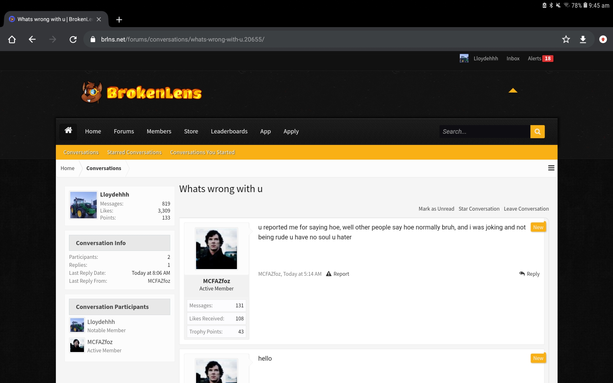Open the Apply nav item
Viewport: 613px width, 383px height.
click(x=291, y=131)
